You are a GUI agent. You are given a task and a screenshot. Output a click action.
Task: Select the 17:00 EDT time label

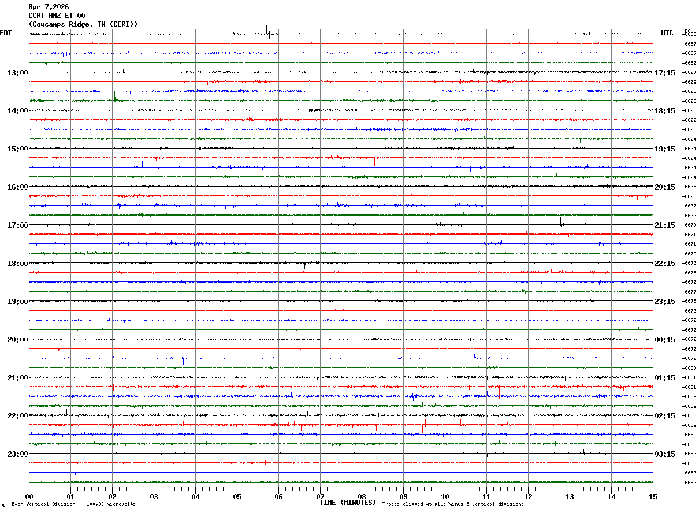(x=18, y=225)
